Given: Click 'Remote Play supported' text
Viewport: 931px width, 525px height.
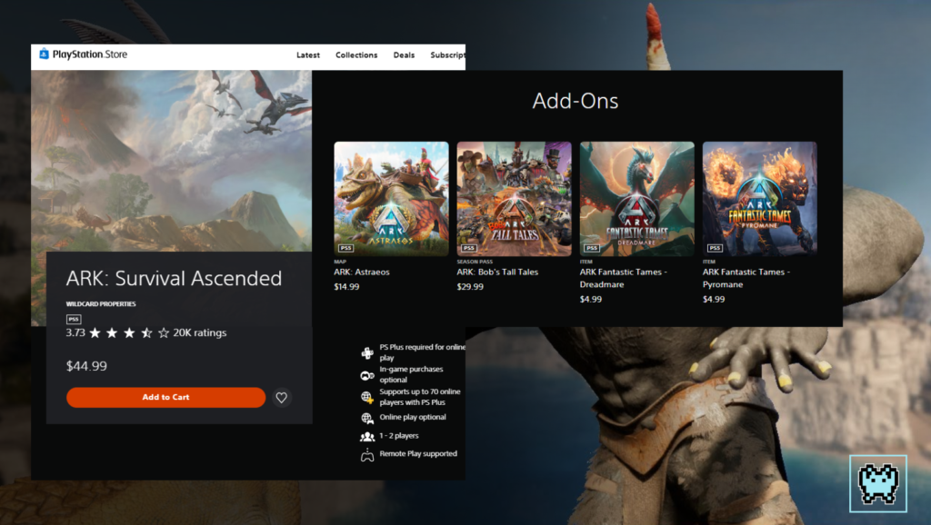Looking at the screenshot, I should click(418, 454).
